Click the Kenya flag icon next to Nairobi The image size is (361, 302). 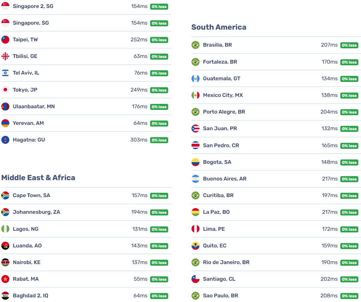(5, 262)
